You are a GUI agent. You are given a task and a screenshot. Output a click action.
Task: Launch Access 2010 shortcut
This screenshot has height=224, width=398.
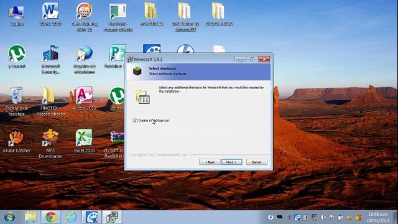[85, 98]
